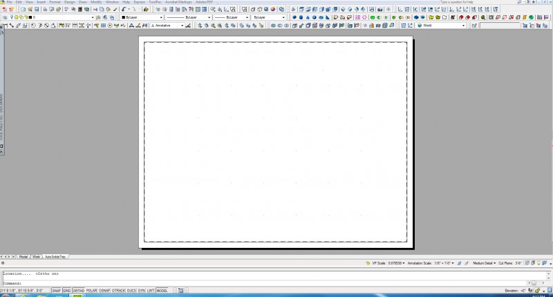
Task: Click the Type a question for help field
Action: click(x=477, y=2)
